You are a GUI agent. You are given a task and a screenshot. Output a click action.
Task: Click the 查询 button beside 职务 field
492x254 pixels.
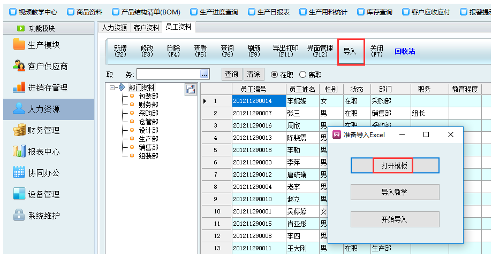[232, 75]
